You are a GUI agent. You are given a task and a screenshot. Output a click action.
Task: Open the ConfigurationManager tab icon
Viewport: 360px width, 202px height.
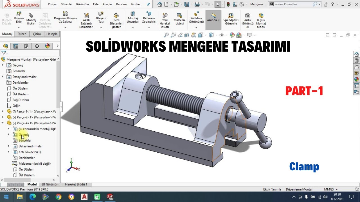[26, 46]
